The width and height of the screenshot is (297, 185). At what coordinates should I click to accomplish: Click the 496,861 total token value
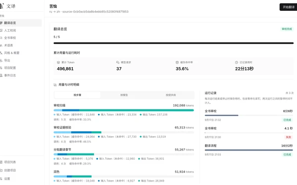65,69
